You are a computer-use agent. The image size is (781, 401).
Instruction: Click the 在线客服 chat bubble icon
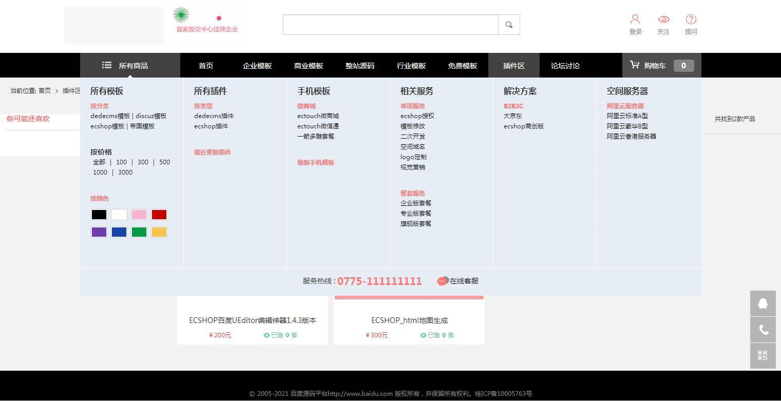(442, 281)
